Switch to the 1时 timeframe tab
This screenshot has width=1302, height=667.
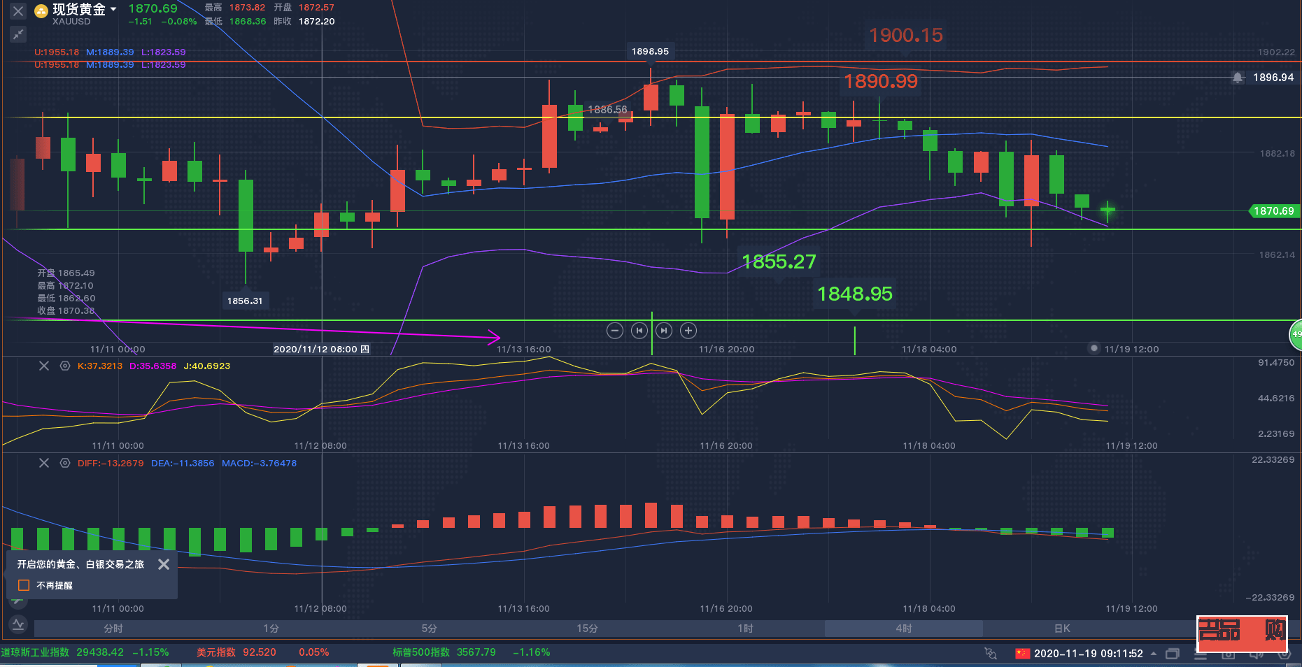point(745,629)
